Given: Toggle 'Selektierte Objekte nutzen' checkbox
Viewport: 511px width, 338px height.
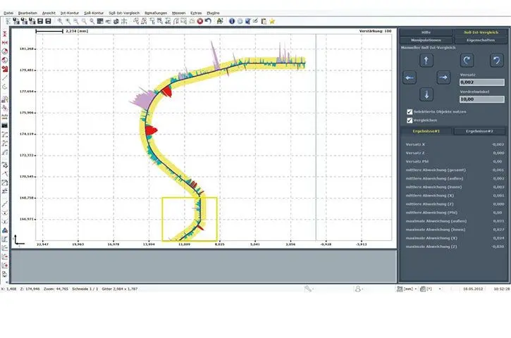Looking at the screenshot, I should [410, 111].
